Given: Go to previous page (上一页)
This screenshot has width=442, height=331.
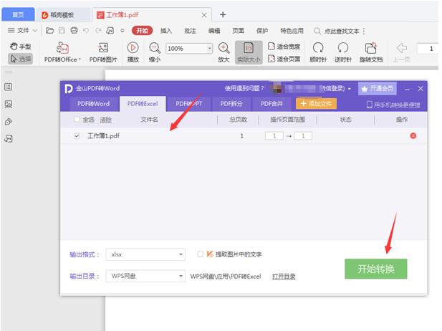Looking at the screenshot, I should pyautogui.click(x=401, y=52).
